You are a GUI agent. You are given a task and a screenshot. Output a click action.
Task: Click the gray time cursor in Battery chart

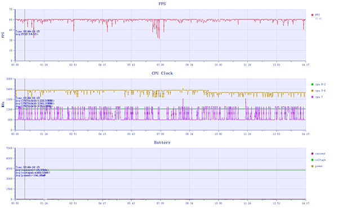click(25, 174)
